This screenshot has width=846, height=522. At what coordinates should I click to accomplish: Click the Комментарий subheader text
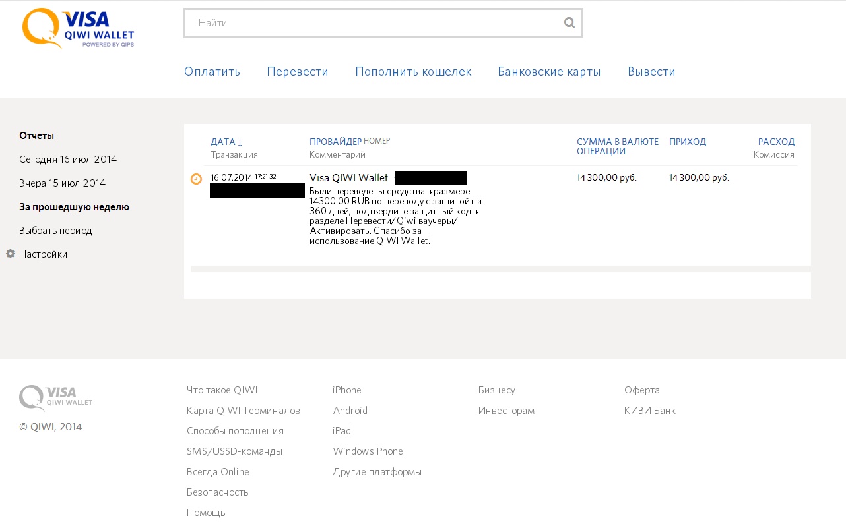coord(337,155)
